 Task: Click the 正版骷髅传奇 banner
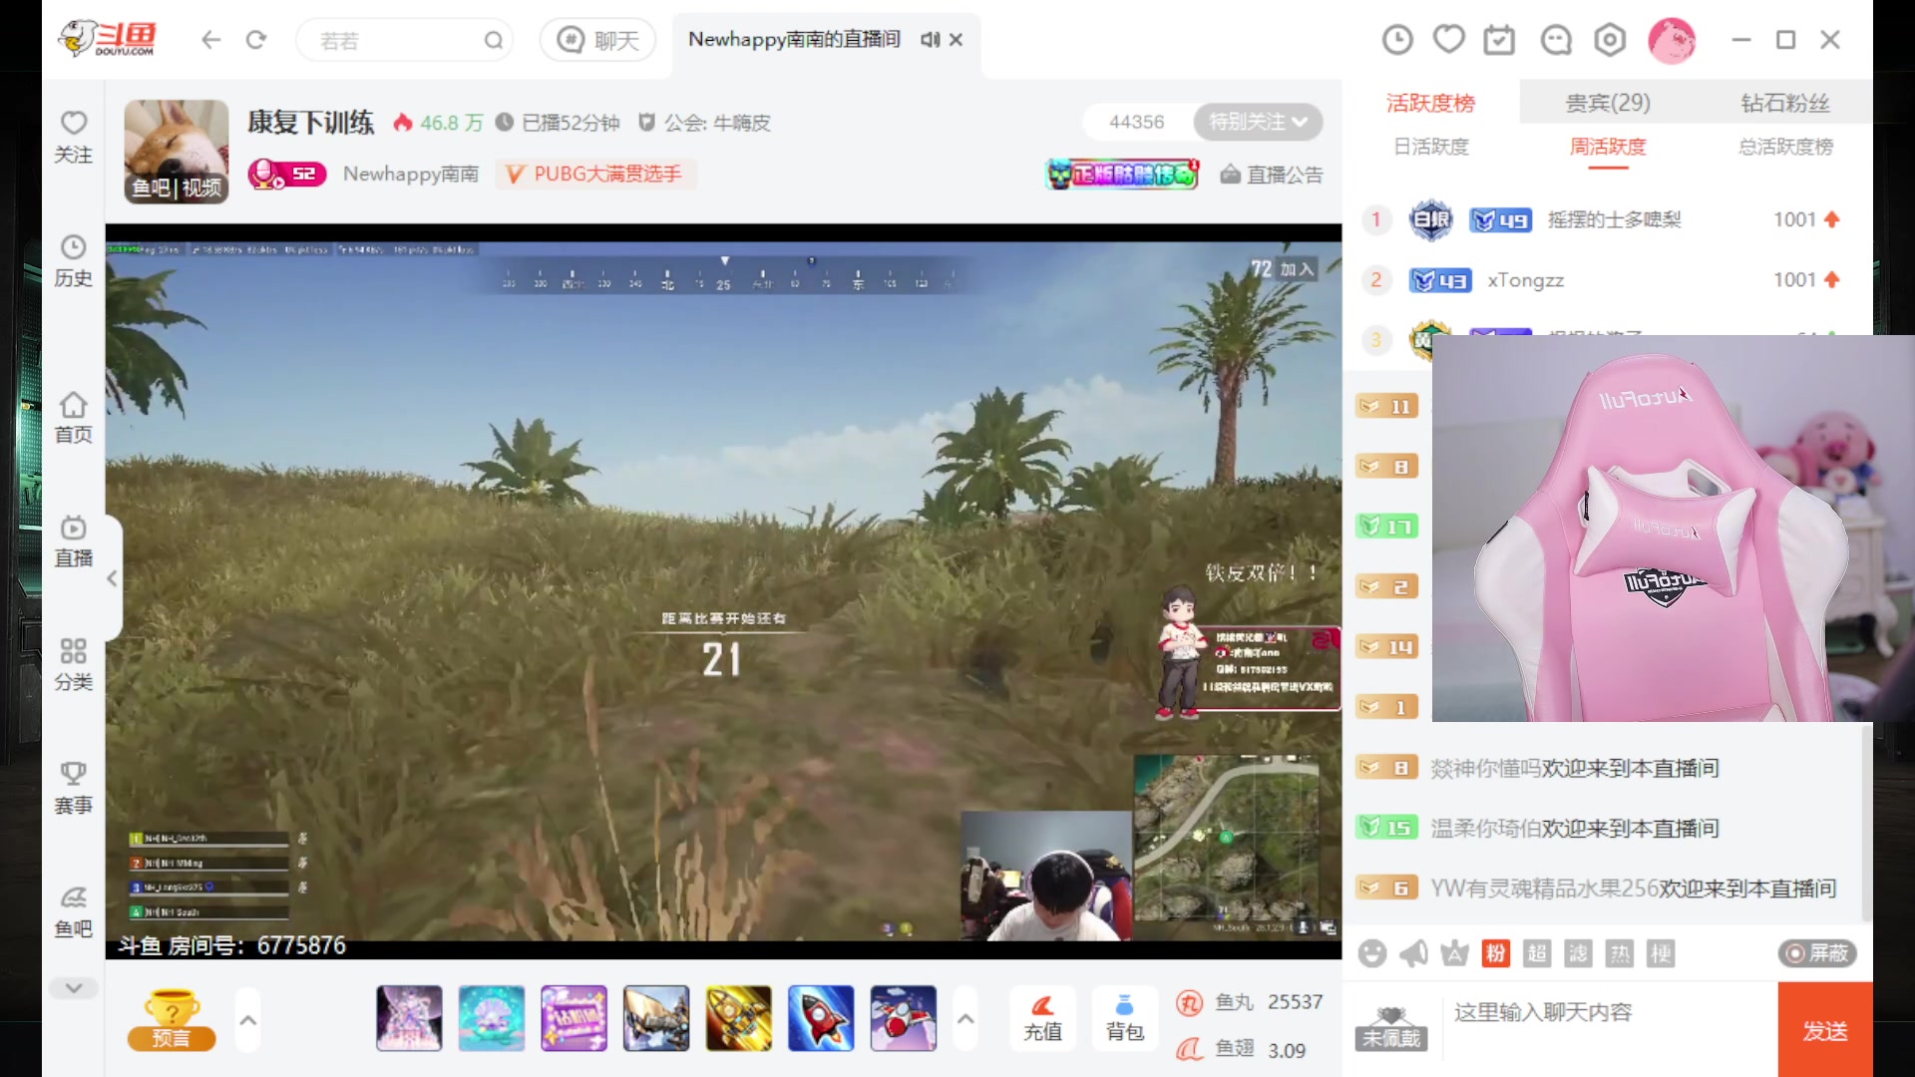[1122, 175]
